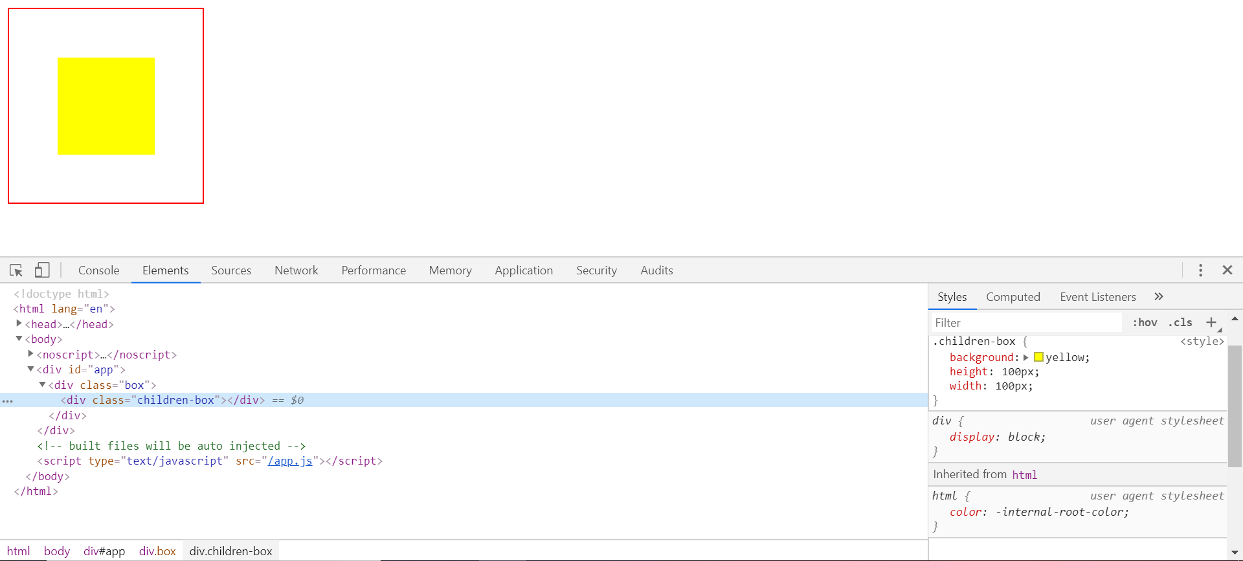The width and height of the screenshot is (1243, 561).
Task: Click the yellow square on the page
Action: point(106,106)
